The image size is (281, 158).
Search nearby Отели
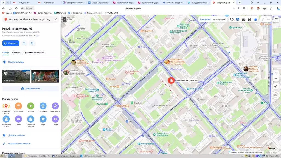click(18, 121)
